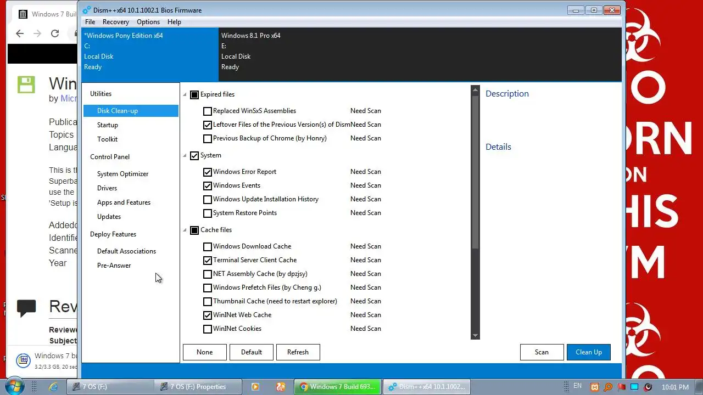Launch Internet Explorer from the taskbar

(53, 387)
